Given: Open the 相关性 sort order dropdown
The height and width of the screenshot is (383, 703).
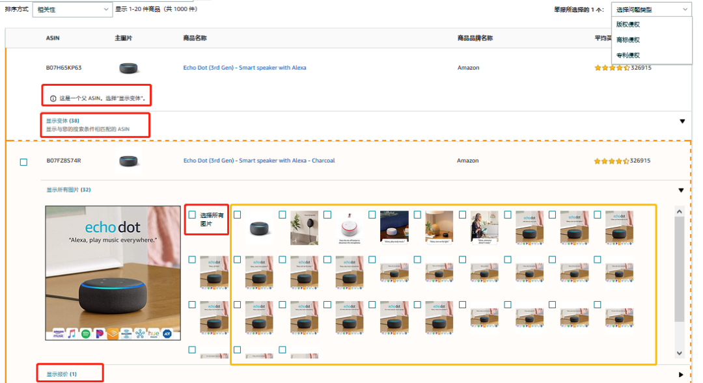Looking at the screenshot, I should click(x=72, y=9).
